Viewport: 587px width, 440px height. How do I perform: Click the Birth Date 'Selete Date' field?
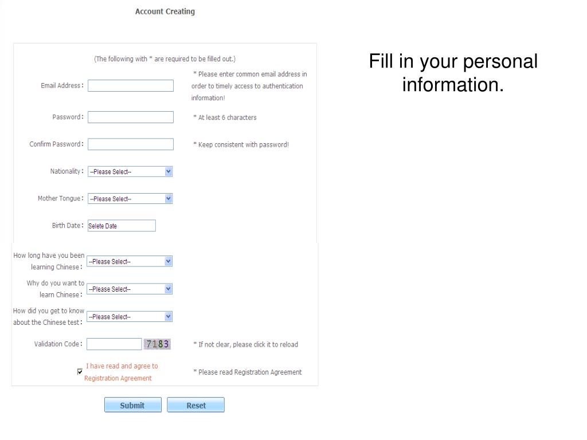[122, 226]
